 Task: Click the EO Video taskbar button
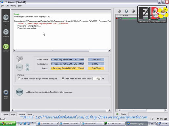(x=136, y=123)
